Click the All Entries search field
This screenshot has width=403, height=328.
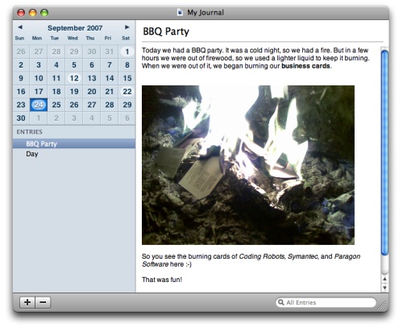pyautogui.click(x=326, y=302)
